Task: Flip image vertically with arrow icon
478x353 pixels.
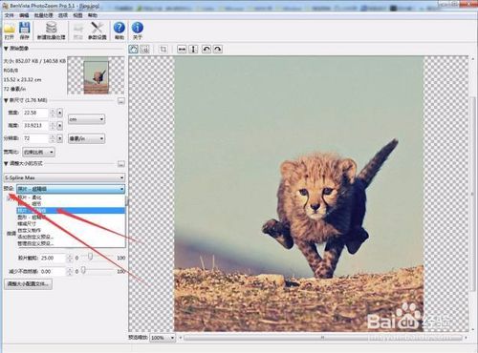Action: pyautogui.click(x=193, y=50)
